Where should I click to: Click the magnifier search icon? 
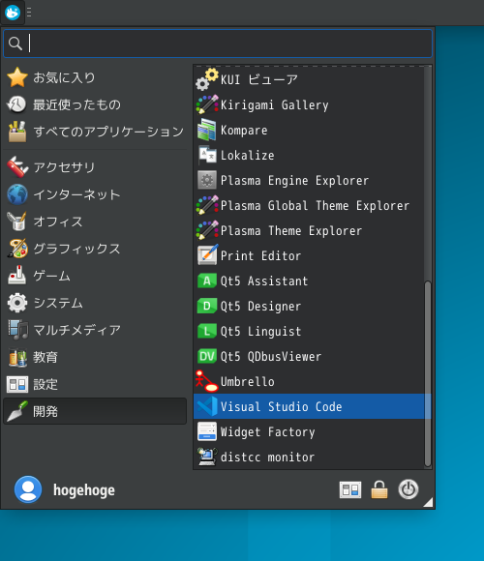[15, 44]
